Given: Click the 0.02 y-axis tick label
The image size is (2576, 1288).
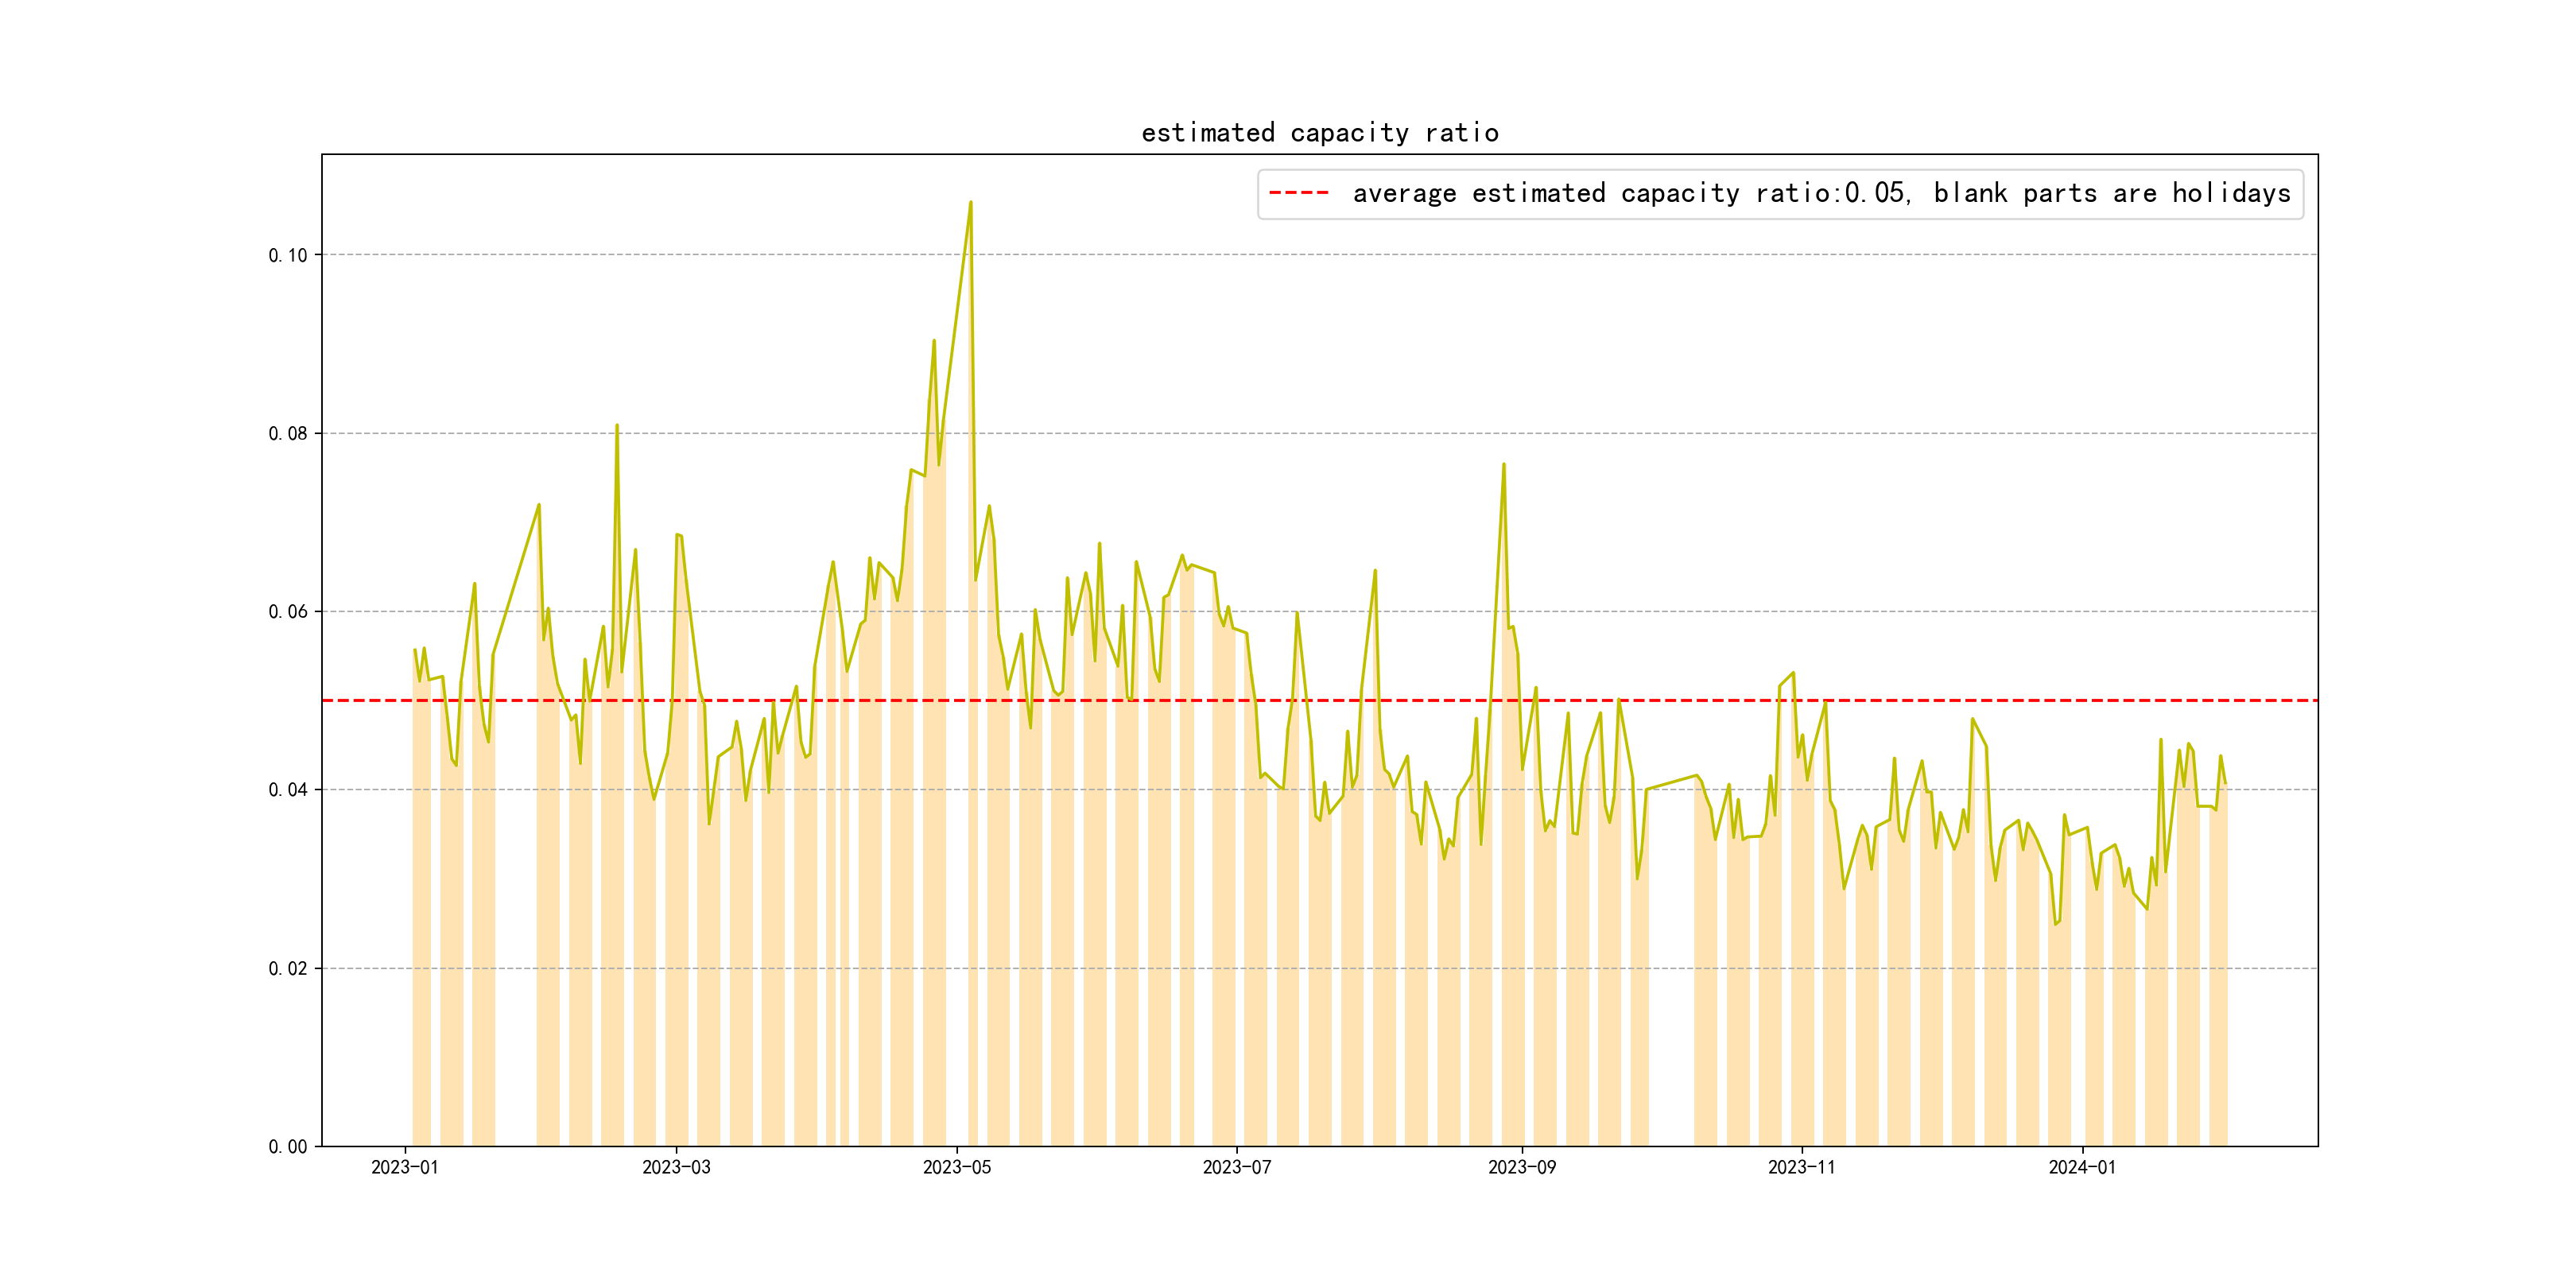Looking at the screenshot, I should [287, 968].
